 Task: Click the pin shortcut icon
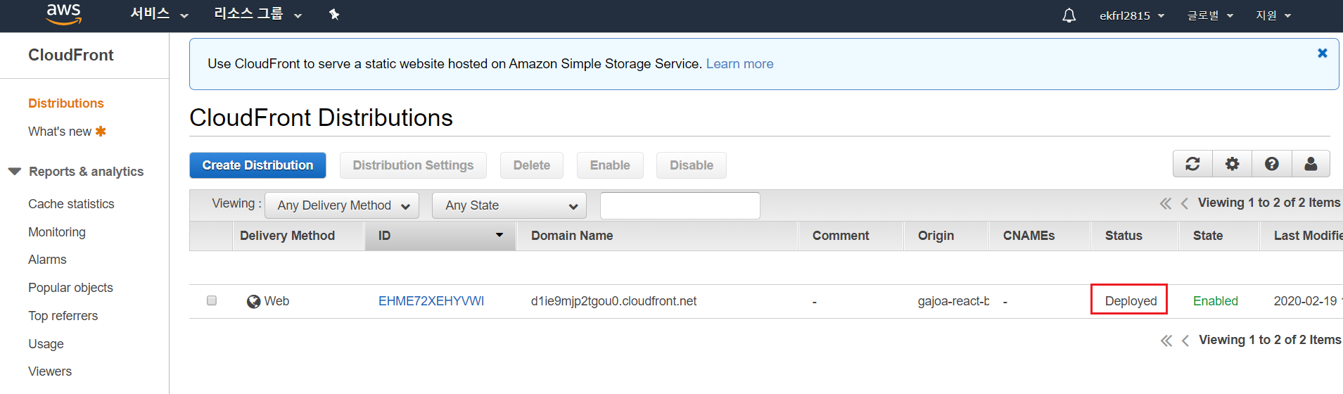click(334, 15)
